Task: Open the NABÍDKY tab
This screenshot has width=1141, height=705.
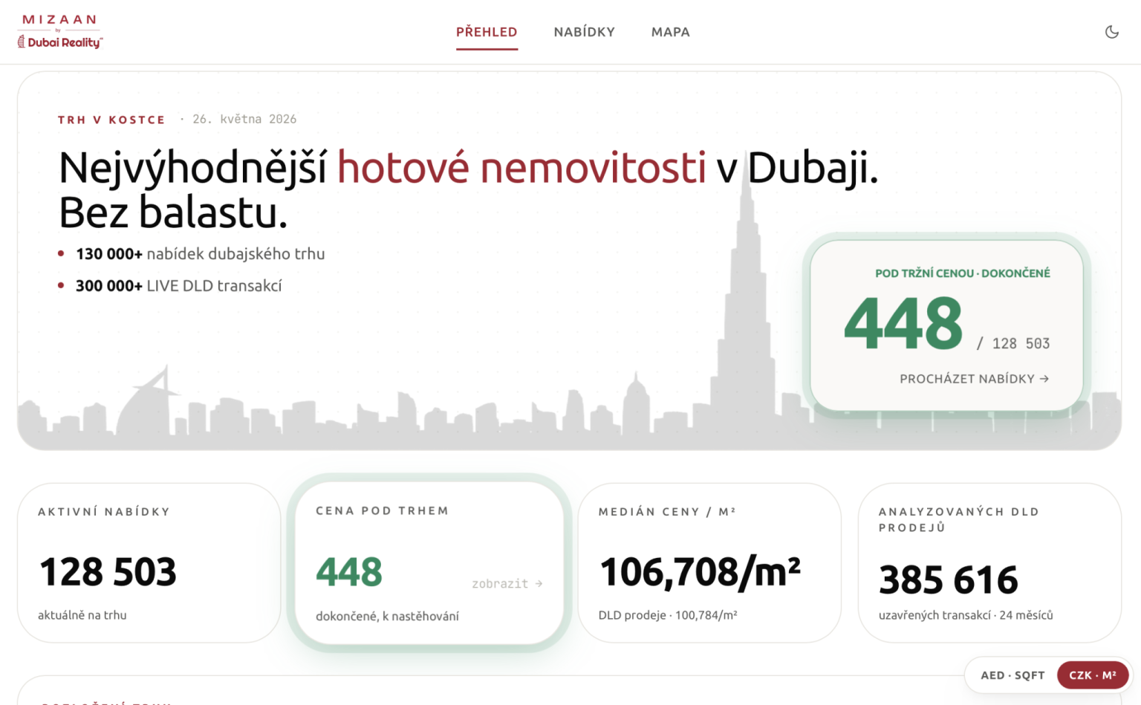Action: pos(585,32)
